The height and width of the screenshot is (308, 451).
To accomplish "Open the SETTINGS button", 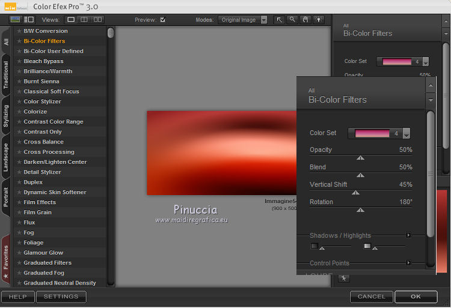I will [x=61, y=297].
